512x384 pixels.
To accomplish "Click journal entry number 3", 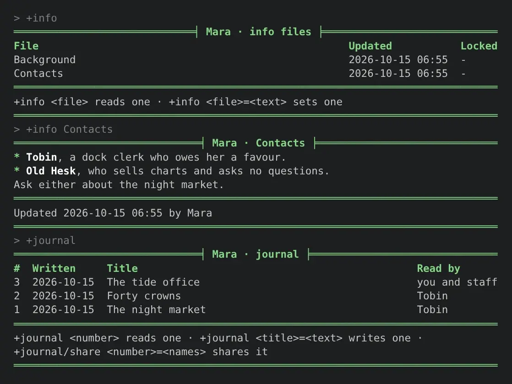I will pos(16,282).
